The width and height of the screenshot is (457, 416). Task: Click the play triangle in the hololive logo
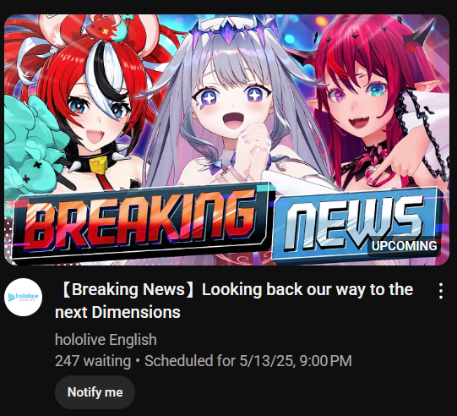coord(11,297)
